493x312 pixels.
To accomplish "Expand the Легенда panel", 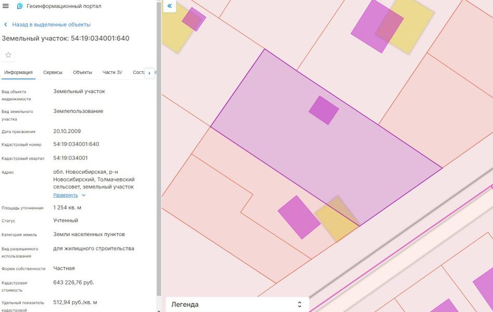I will point(237,304).
